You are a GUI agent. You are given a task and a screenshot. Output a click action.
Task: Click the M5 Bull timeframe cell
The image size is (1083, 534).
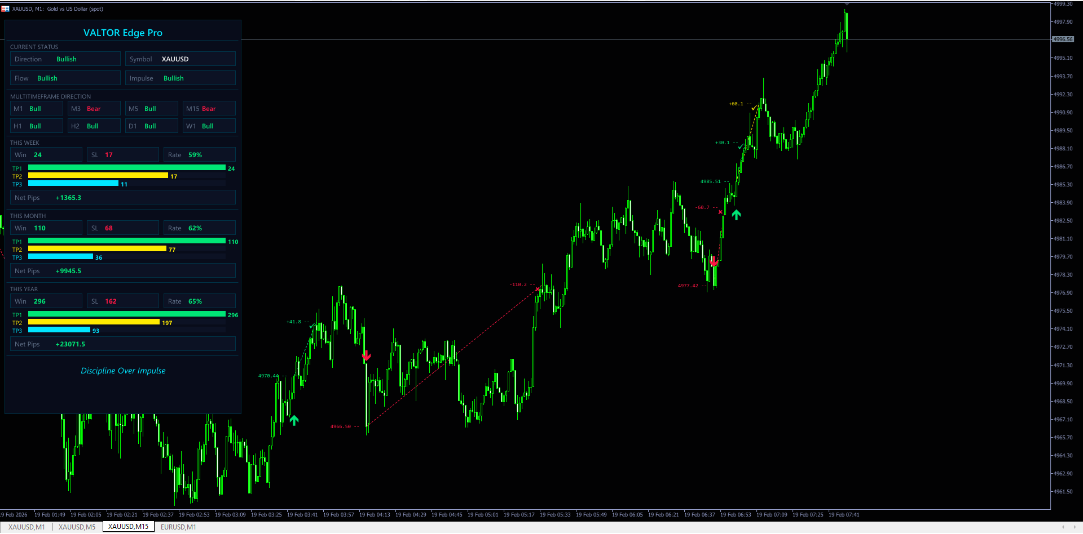click(152, 109)
